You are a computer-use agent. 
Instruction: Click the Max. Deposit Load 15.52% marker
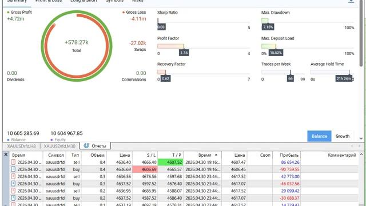[276, 53]
